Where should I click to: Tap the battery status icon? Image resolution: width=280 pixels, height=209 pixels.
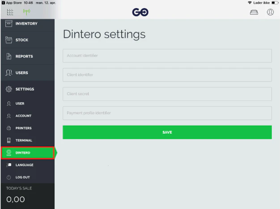click(275, 3)
